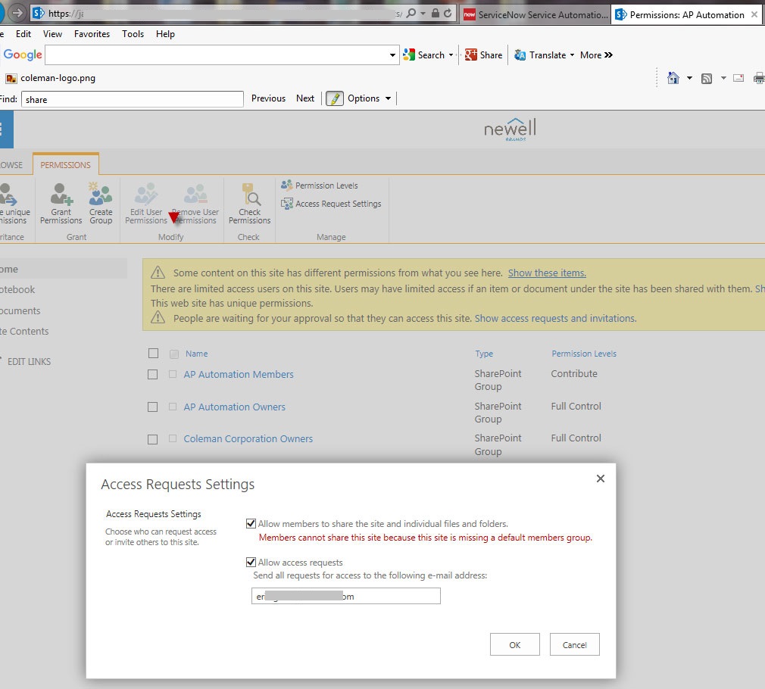
Task: Open the AP Automation Members group link
Action: point(239,375)
